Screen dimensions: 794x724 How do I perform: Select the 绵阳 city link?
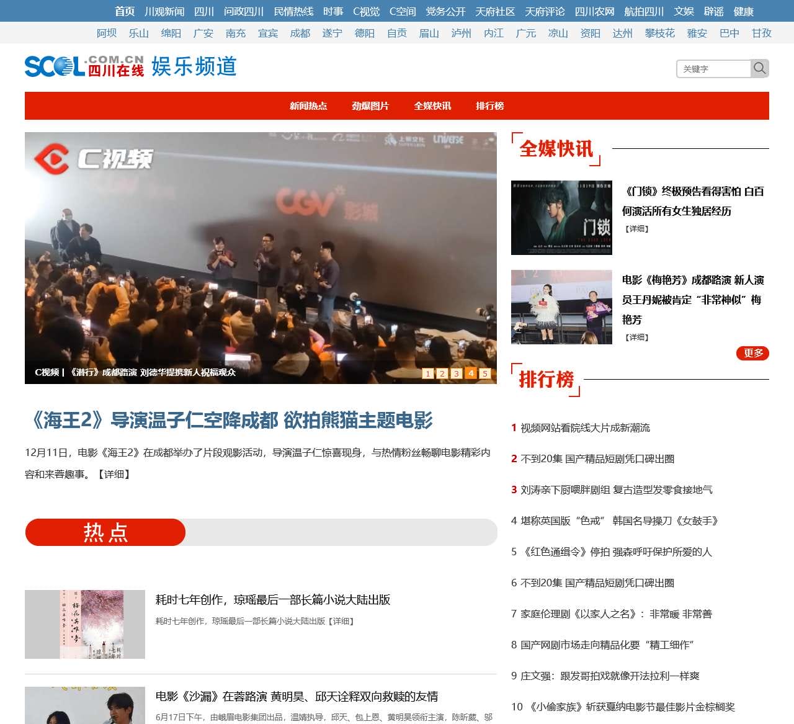point(171,33)
